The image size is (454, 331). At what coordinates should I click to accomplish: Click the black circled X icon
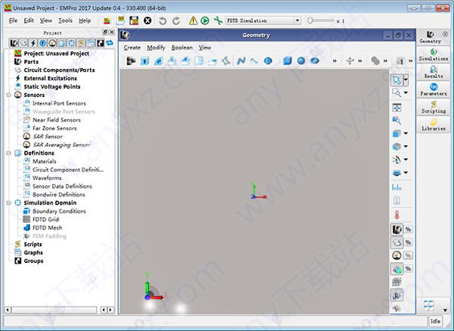[x=148, y=20]
